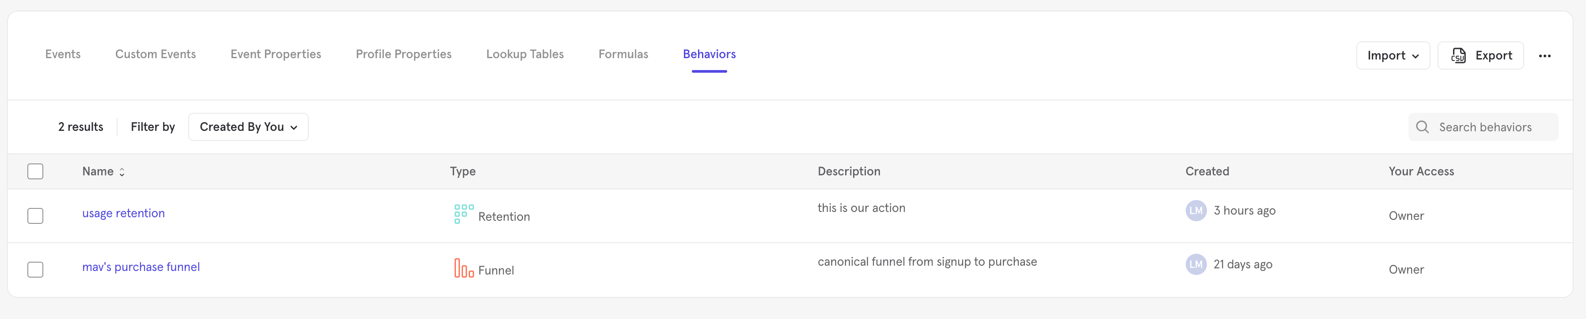Select mav's purchase funnel row checkbox

point(35,269)
